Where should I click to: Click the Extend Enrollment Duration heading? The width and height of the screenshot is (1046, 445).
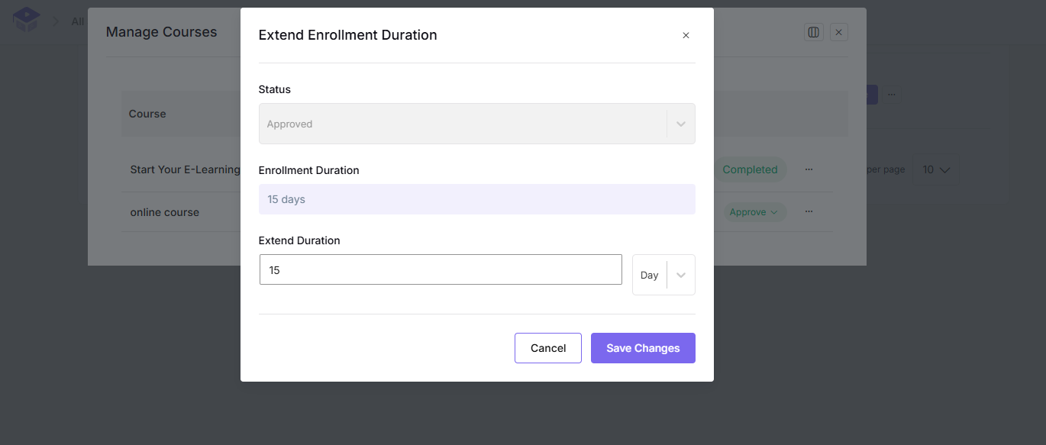347,35
